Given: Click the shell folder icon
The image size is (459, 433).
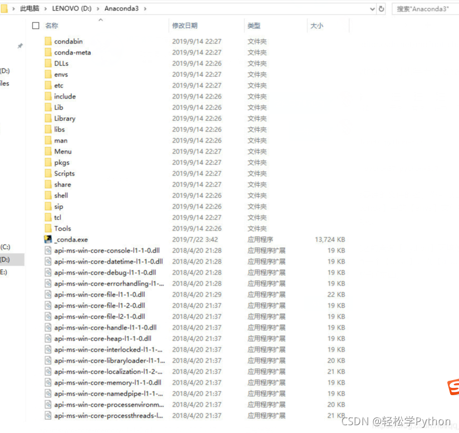Looking at the screenshot, I should coord(48,195).
